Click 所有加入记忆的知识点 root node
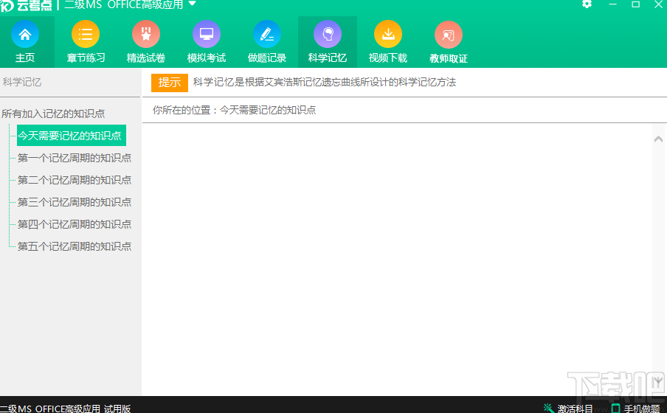Viewport: 667px width, 413px height. click(x=53, y=114)
